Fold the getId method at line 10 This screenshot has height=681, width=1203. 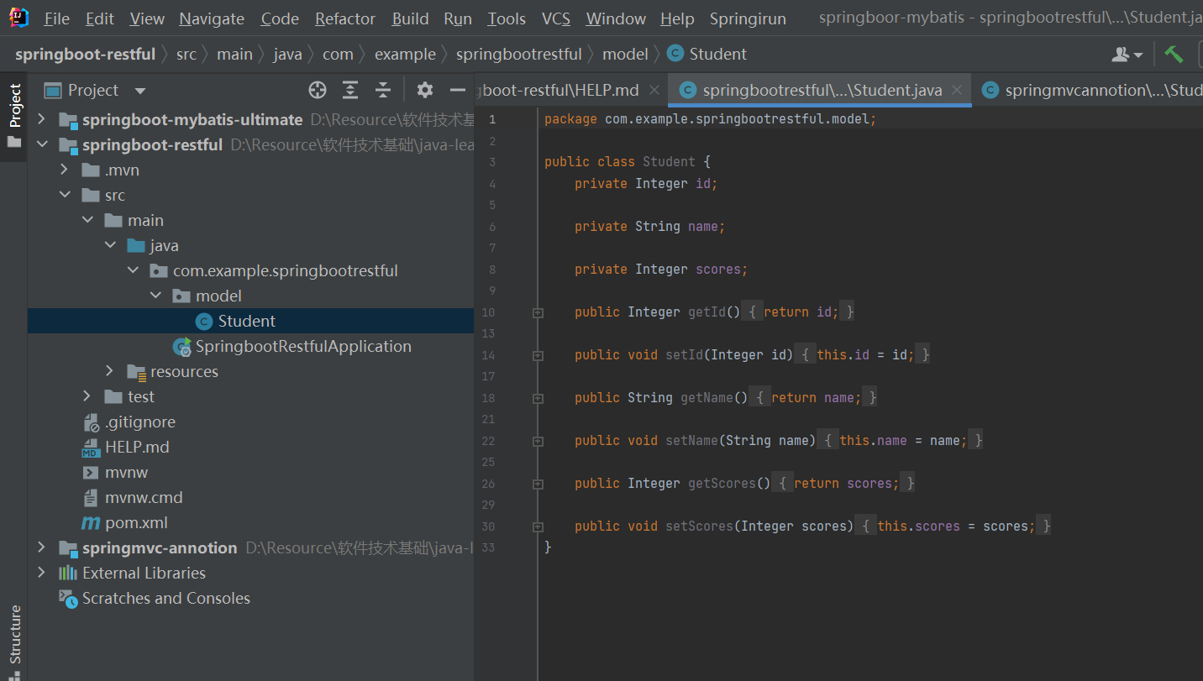click(x=538, y=312)
